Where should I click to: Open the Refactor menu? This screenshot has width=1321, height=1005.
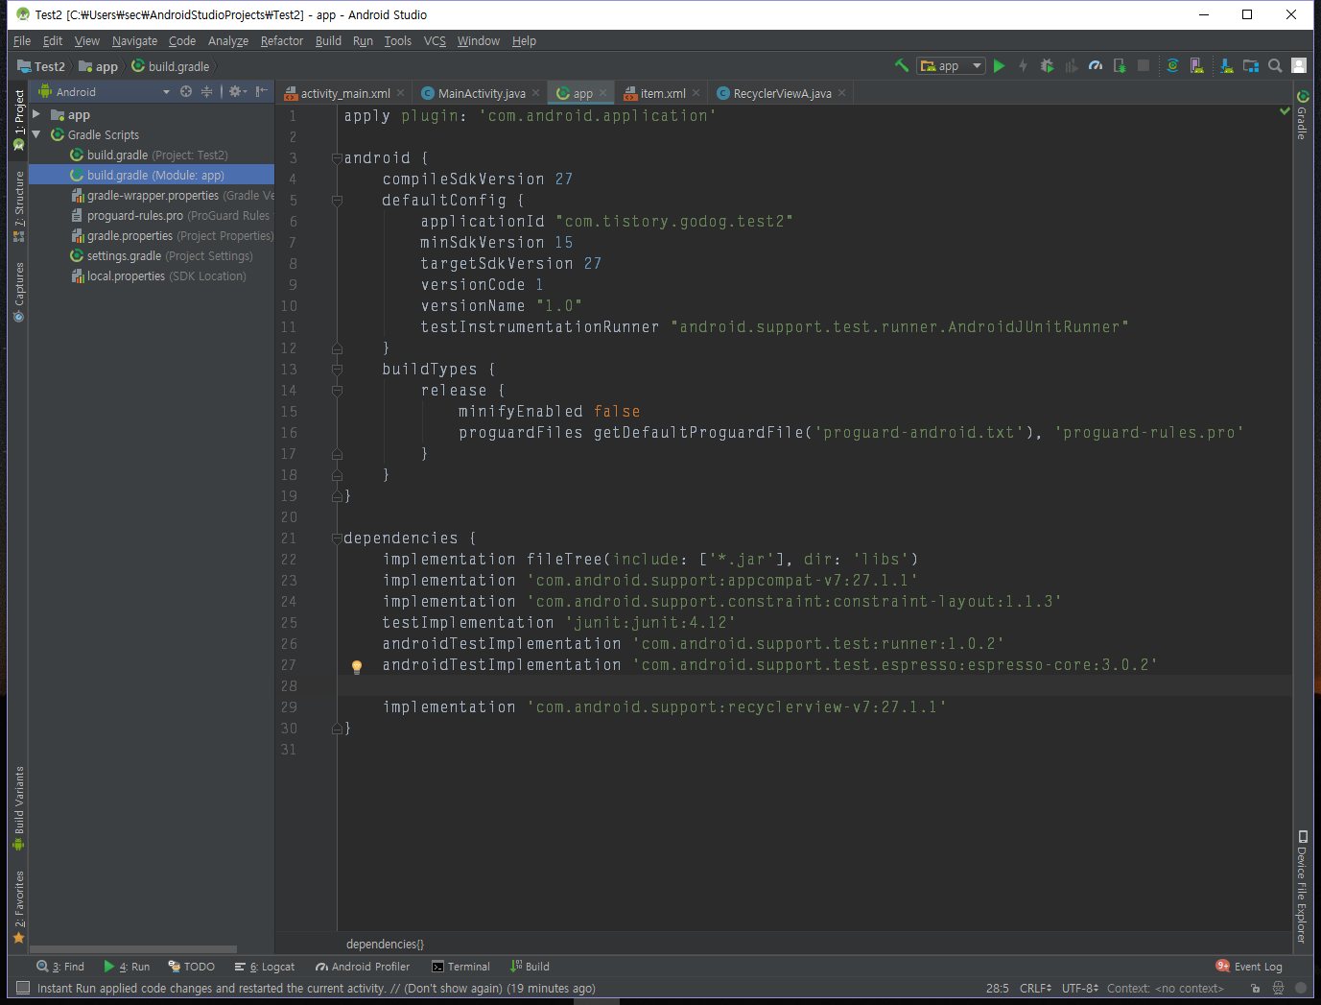(x=281, y=40)
